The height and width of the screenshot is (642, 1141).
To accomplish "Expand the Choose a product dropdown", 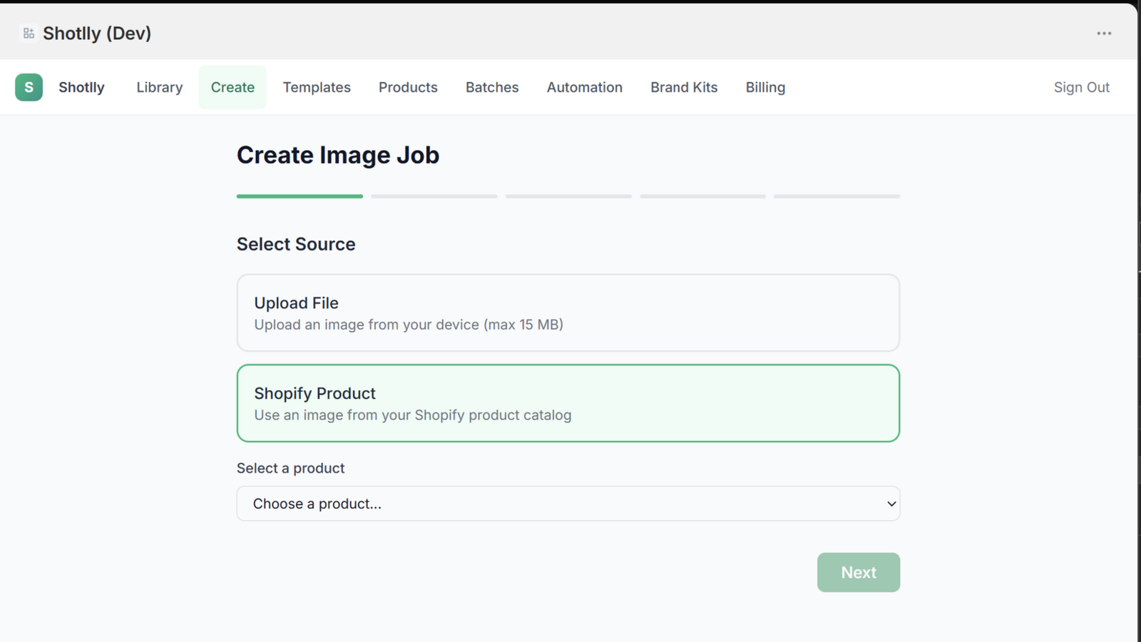I will point(568,504).
